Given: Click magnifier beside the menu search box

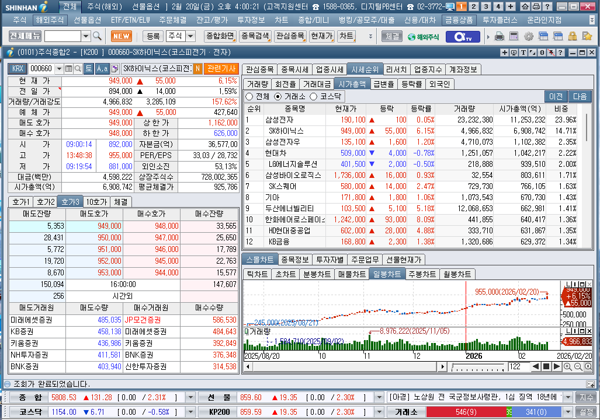Looking at the screenshot, I should tap(97, 36).
